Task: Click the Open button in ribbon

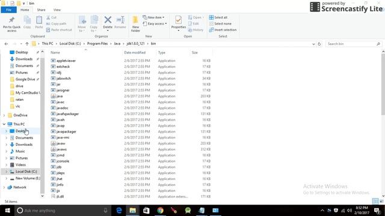Action: tap(196, 17)
